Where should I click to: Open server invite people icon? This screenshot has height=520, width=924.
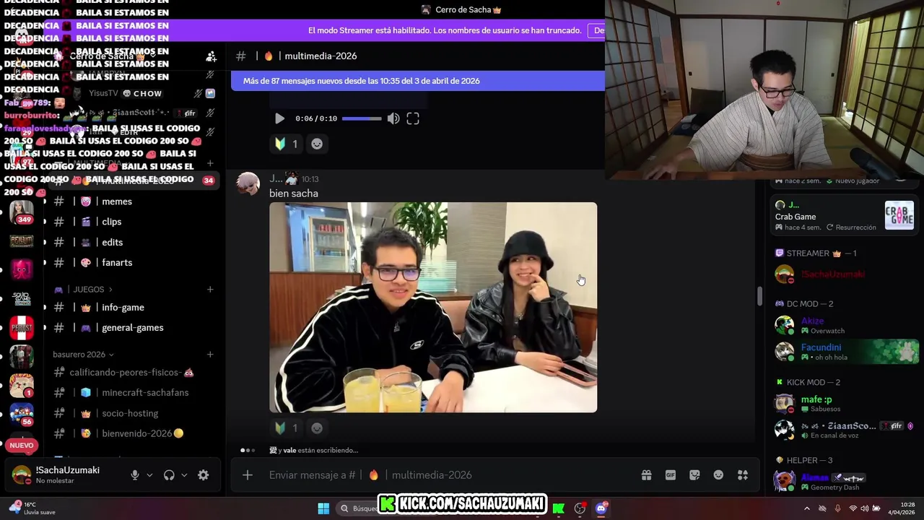(x=211, y=56)
